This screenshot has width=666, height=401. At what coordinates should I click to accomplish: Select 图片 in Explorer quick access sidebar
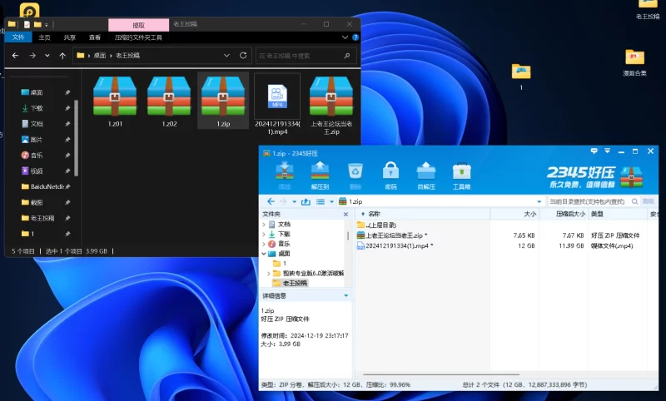37,140
